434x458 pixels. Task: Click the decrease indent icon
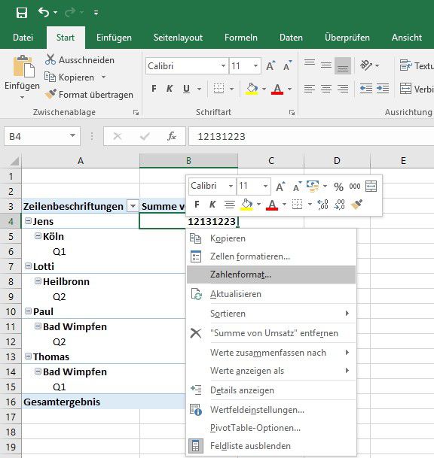[x=366, y=89]
